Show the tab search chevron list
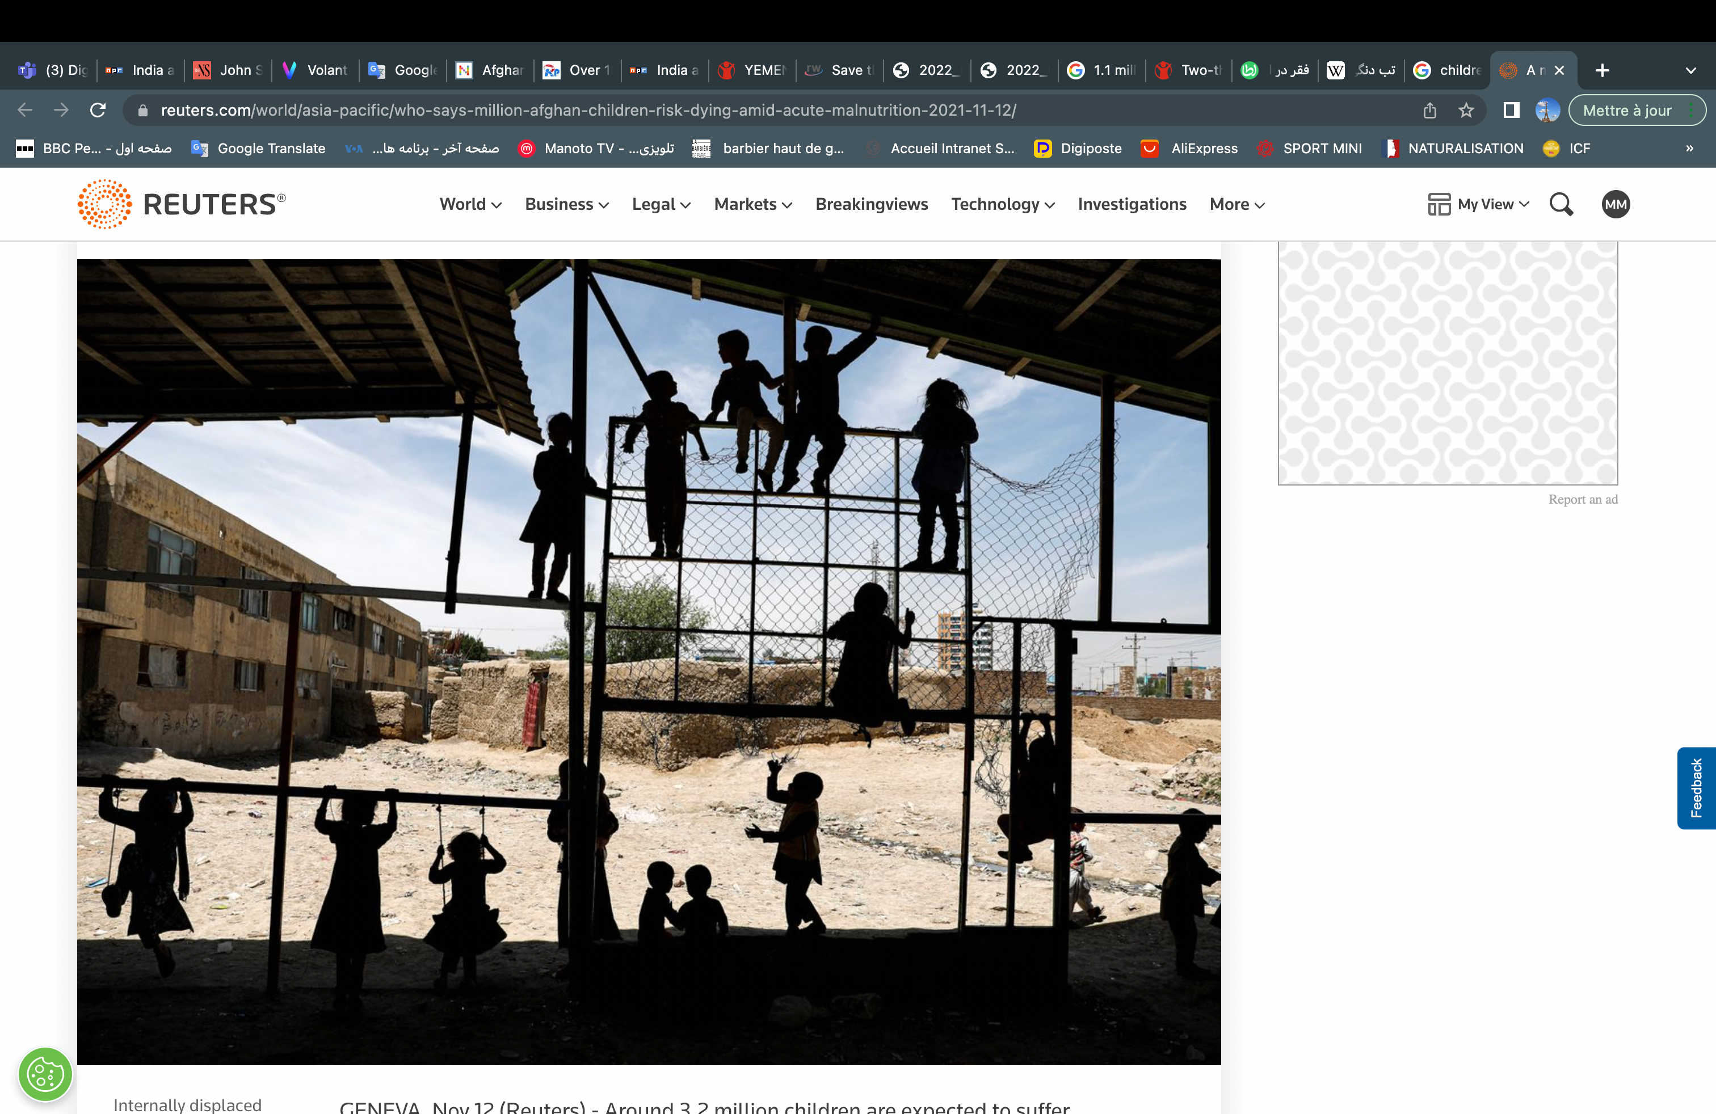The image size is (1716, 1114). click(1690, 70)
